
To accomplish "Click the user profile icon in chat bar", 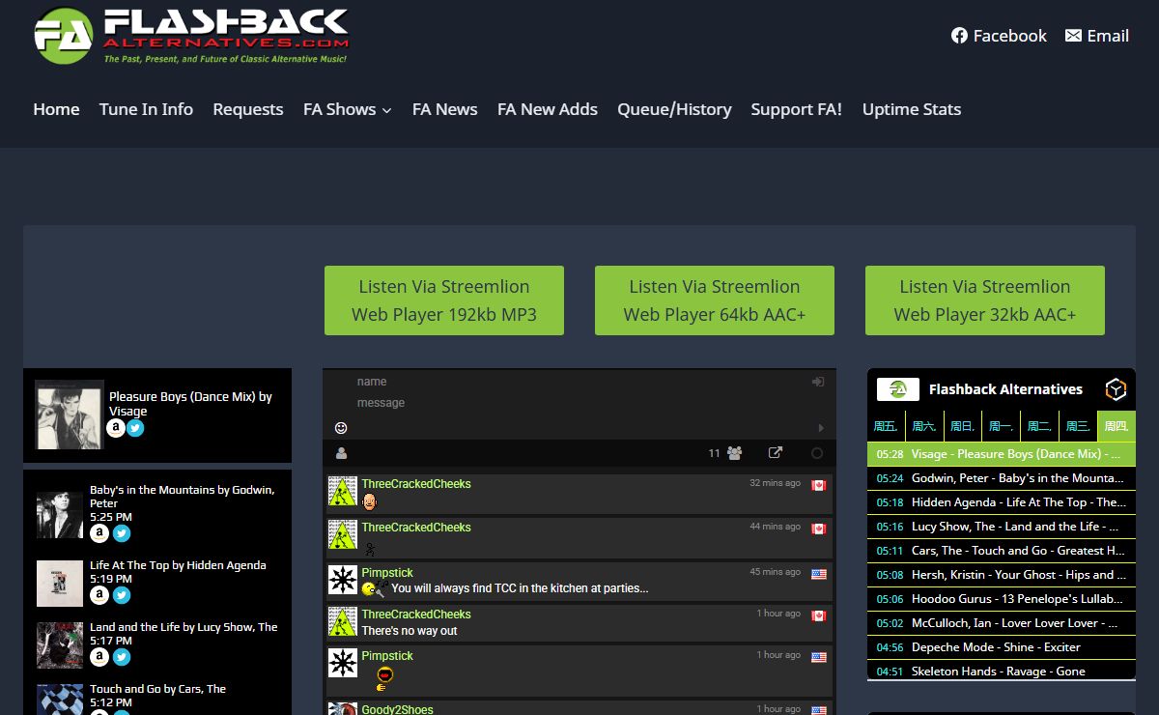I will 341,453.
